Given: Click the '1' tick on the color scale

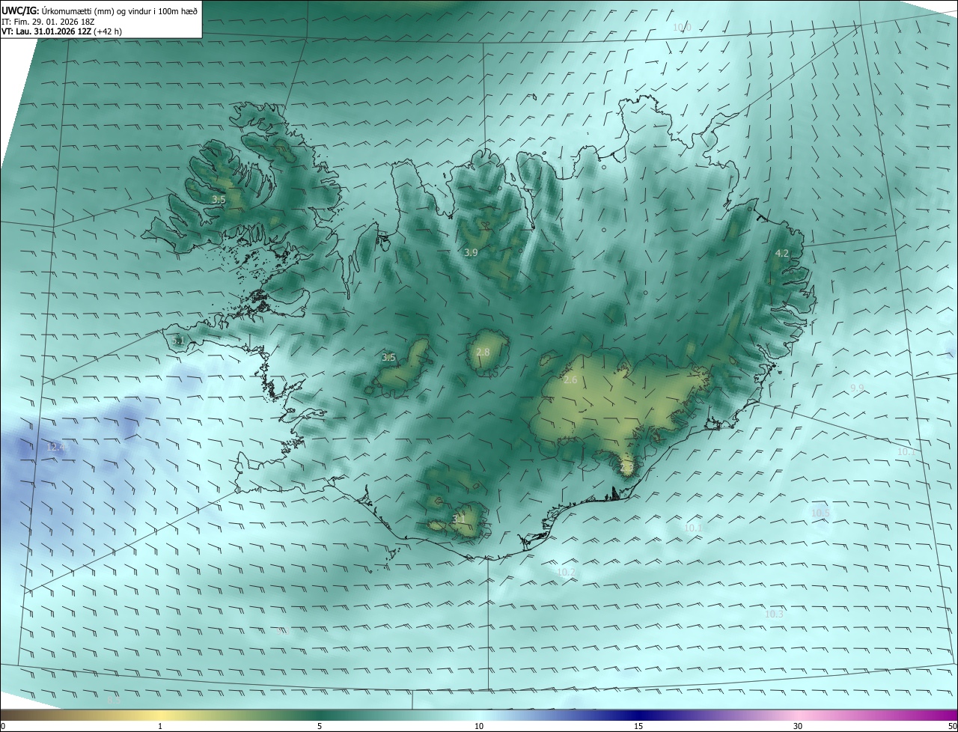Looking at the screenshot, I should 160,726.
